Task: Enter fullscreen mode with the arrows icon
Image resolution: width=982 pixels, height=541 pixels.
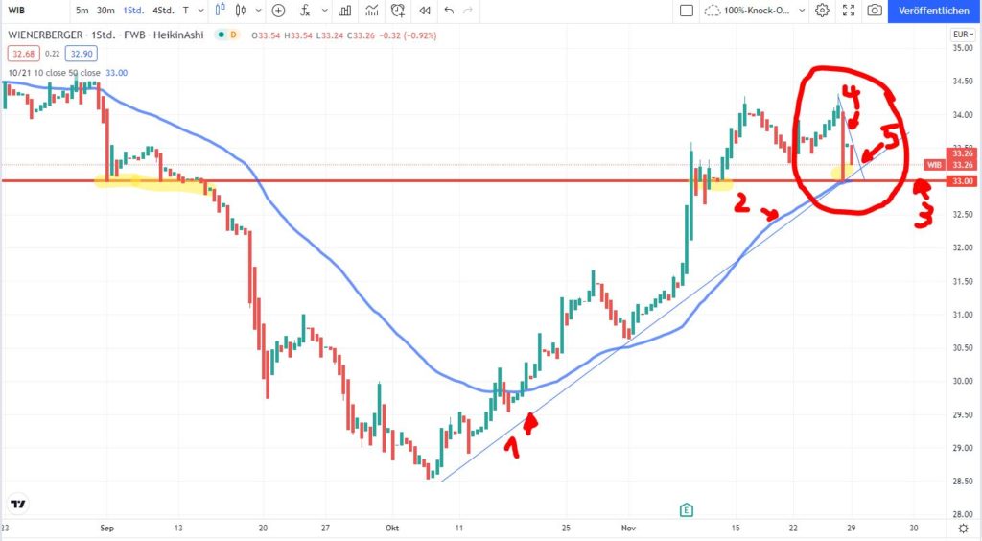Action: tap(849, 11)
